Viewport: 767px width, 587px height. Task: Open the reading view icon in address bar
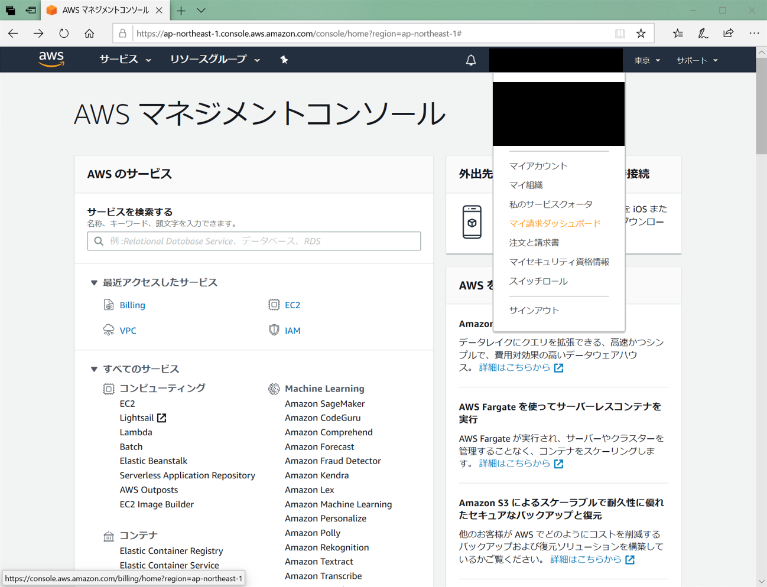click(x=620, y=34)
